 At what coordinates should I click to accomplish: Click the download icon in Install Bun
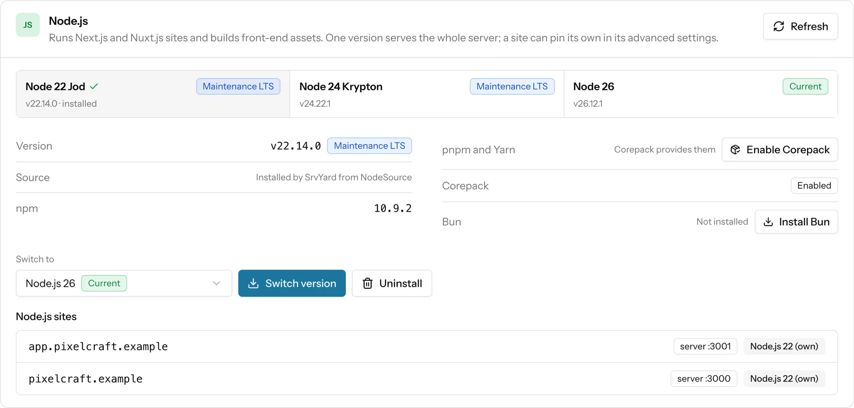tap(768, 222)
